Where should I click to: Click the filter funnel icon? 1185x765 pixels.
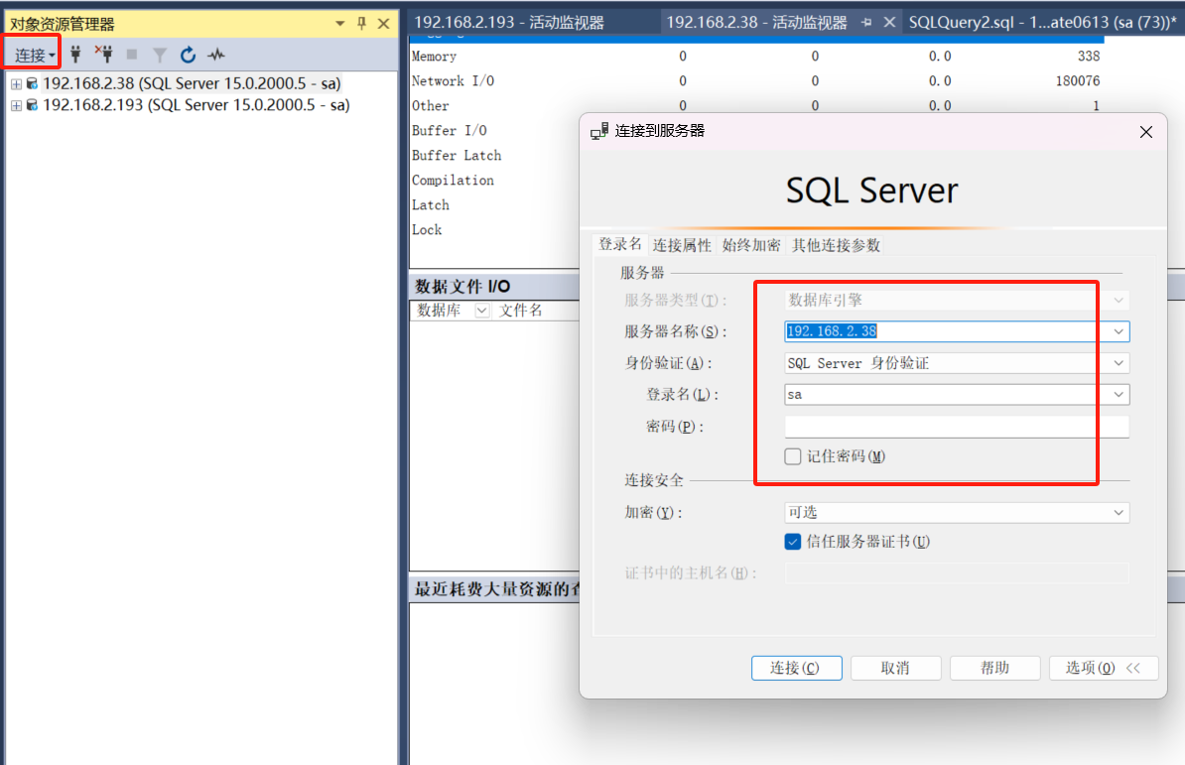click(160, 55)
